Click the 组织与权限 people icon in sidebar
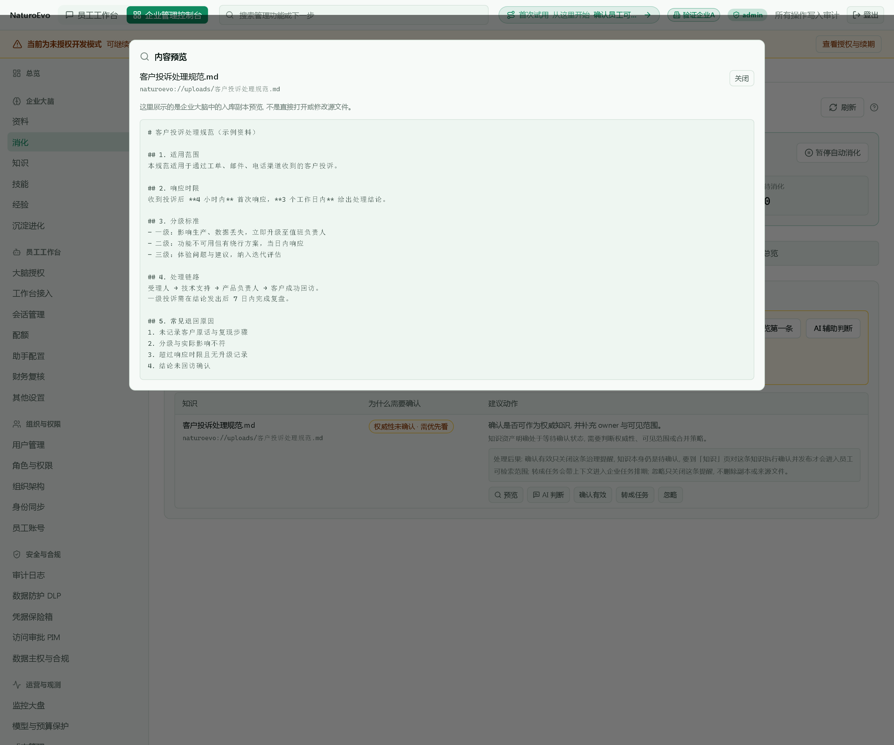Screen dimensions: 894x745 tap(16, 424)
